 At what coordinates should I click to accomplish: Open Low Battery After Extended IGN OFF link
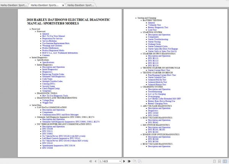[164, 99]
